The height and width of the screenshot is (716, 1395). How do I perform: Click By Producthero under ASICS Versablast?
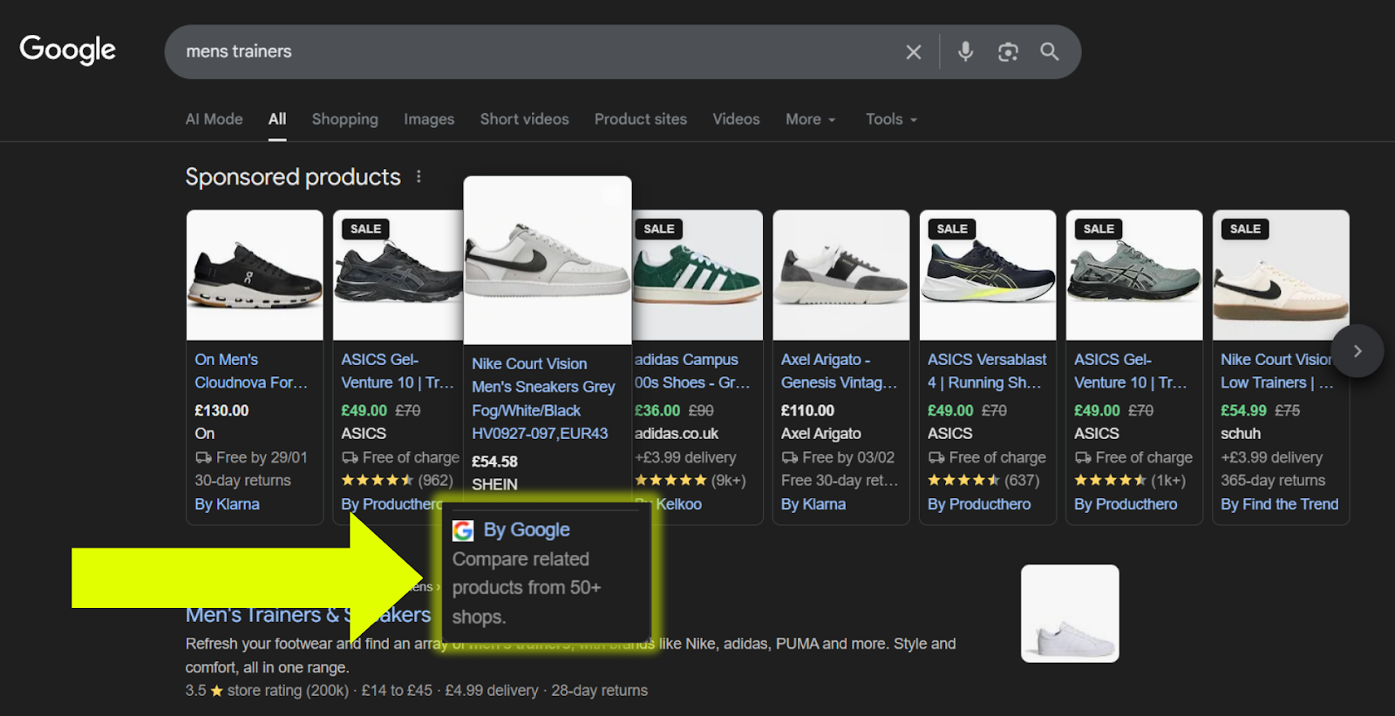[979, 504]
